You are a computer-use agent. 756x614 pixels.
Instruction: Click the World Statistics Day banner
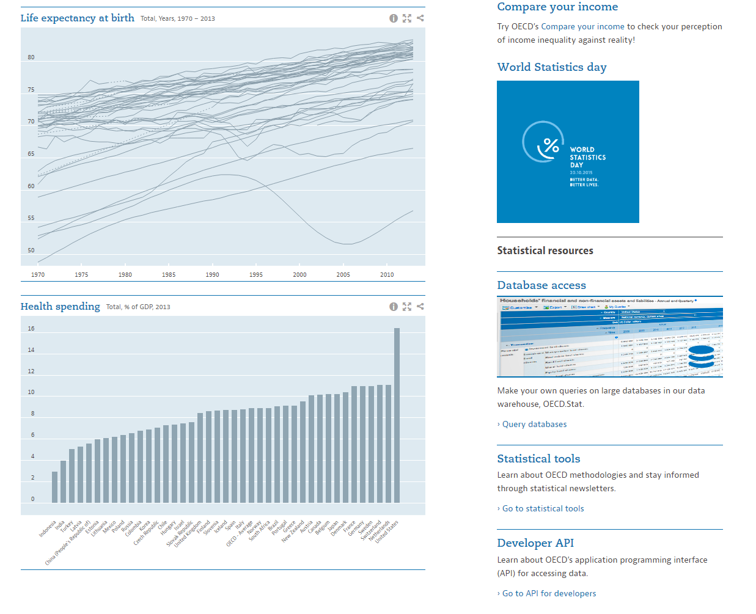pos(568,152)
